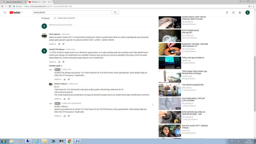Dislike the last M.S.A reply
The image size is (256, 144).
69,116
